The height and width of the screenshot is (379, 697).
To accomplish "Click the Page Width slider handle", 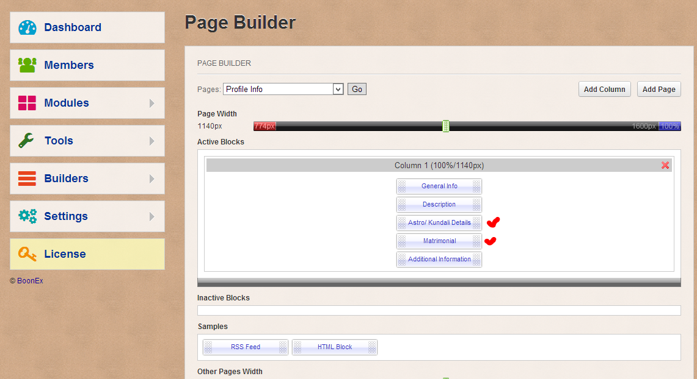I will click(x=446, y=126).
